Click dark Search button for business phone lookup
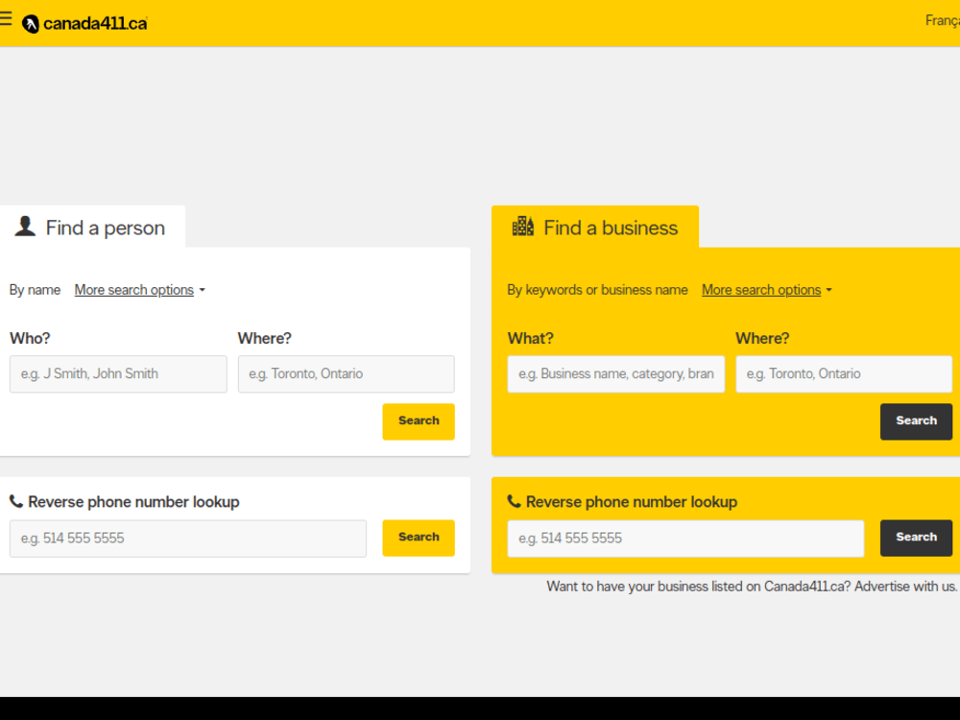The height and width of the screenshot is (720, 960). click(x=917, y=538)
